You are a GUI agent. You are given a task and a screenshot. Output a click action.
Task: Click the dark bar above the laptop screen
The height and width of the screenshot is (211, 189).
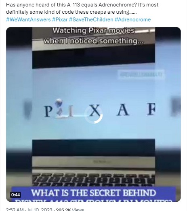pos(94,58)
